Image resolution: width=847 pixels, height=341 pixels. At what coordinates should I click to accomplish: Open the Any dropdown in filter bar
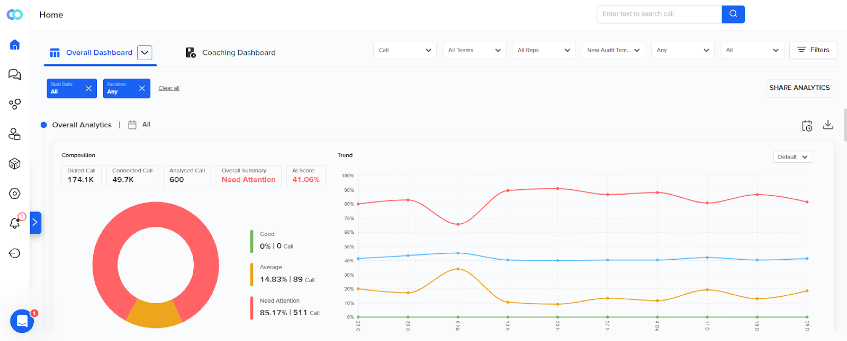[683, 50]
